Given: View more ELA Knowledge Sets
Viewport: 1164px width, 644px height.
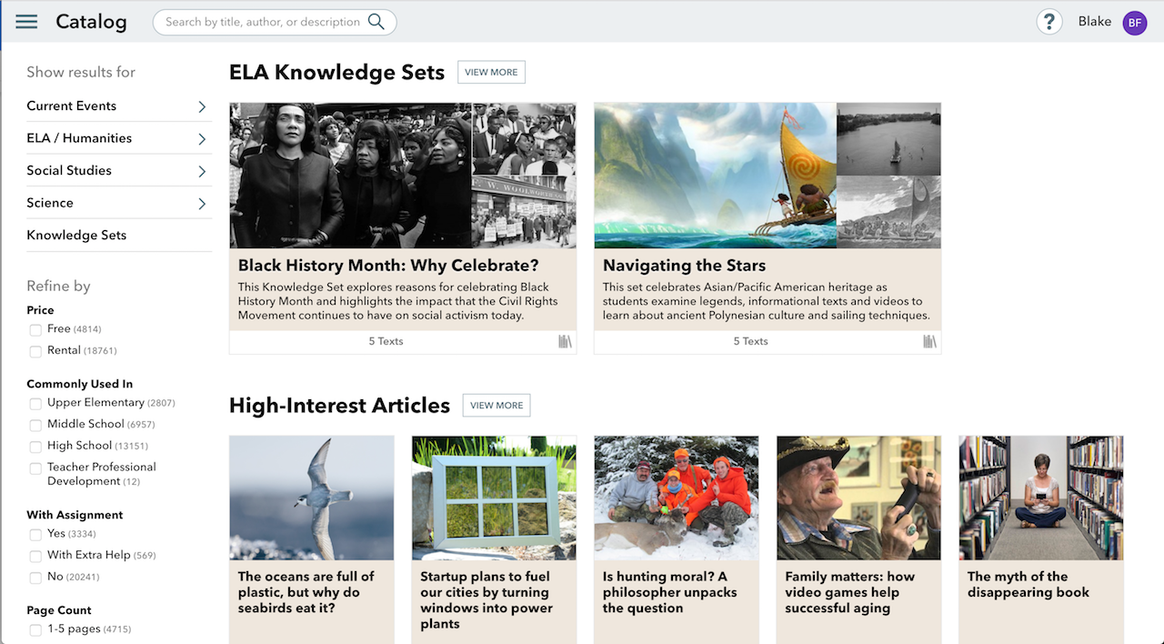Looking at the screenshot, I should [491, 72].
